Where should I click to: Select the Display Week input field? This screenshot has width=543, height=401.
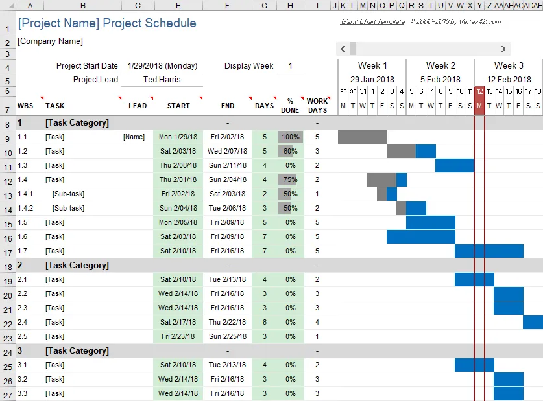290,65
